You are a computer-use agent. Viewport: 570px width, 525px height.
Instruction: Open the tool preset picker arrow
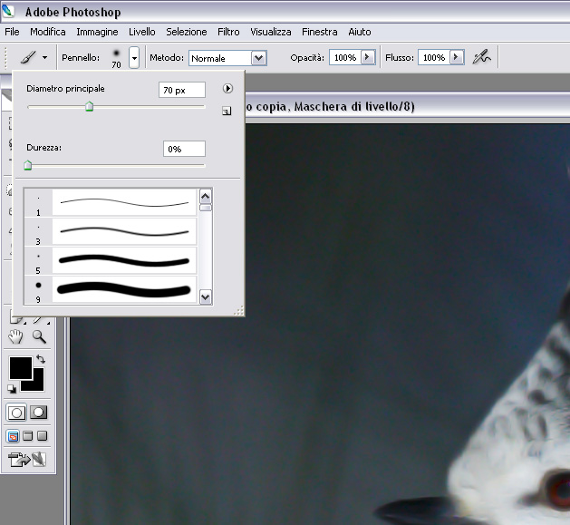point(44,57)
